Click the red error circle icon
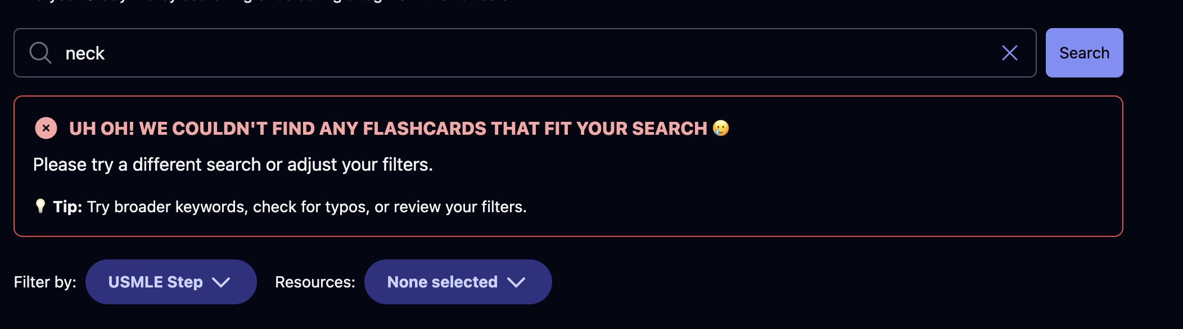The height and width of the screenshot is (329, 1183). [46, 129]
